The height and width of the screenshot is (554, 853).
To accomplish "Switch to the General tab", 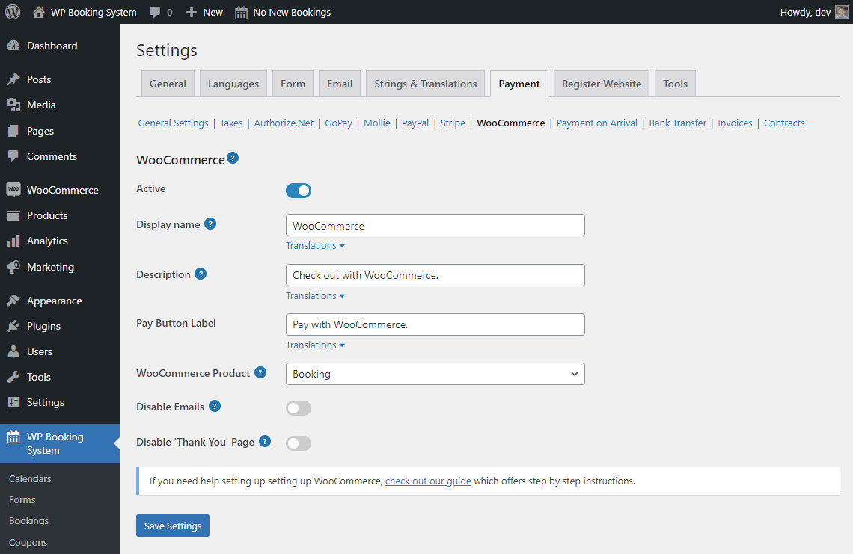I will (x=168, y=84).
